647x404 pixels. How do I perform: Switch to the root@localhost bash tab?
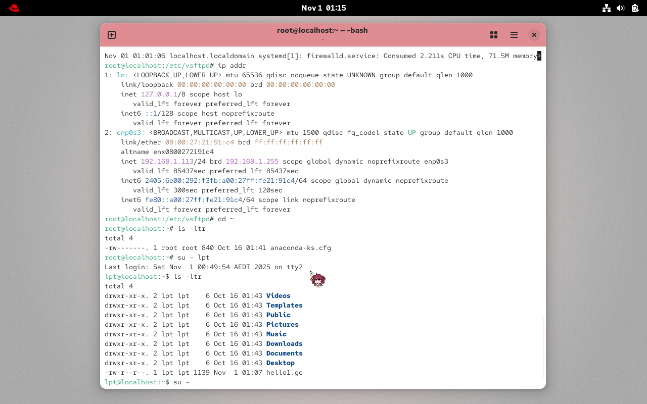322,30
